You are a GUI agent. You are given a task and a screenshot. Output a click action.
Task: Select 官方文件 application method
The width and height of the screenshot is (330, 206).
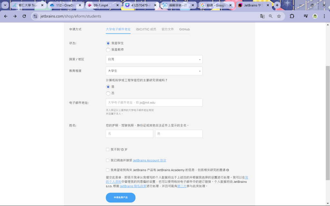coord(168,29)
